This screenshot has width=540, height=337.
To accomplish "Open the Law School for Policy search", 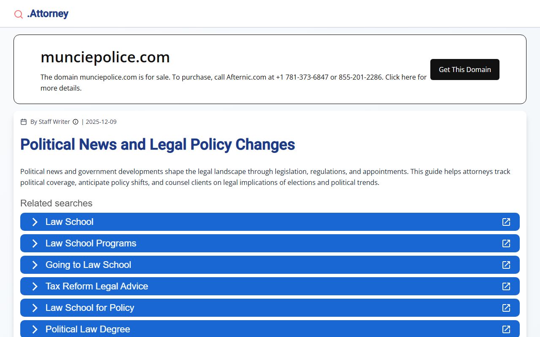I will [x=270, y=308].
